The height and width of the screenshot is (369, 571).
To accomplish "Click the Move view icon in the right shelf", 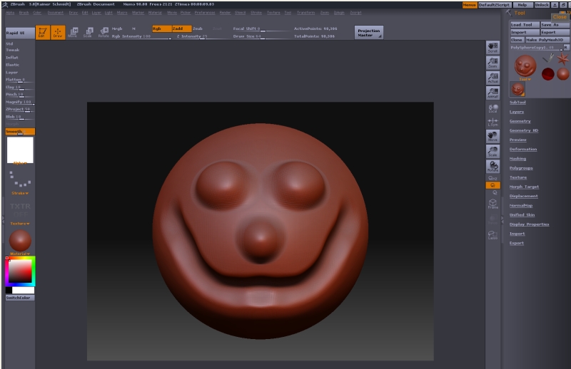I will coord(492,136).
